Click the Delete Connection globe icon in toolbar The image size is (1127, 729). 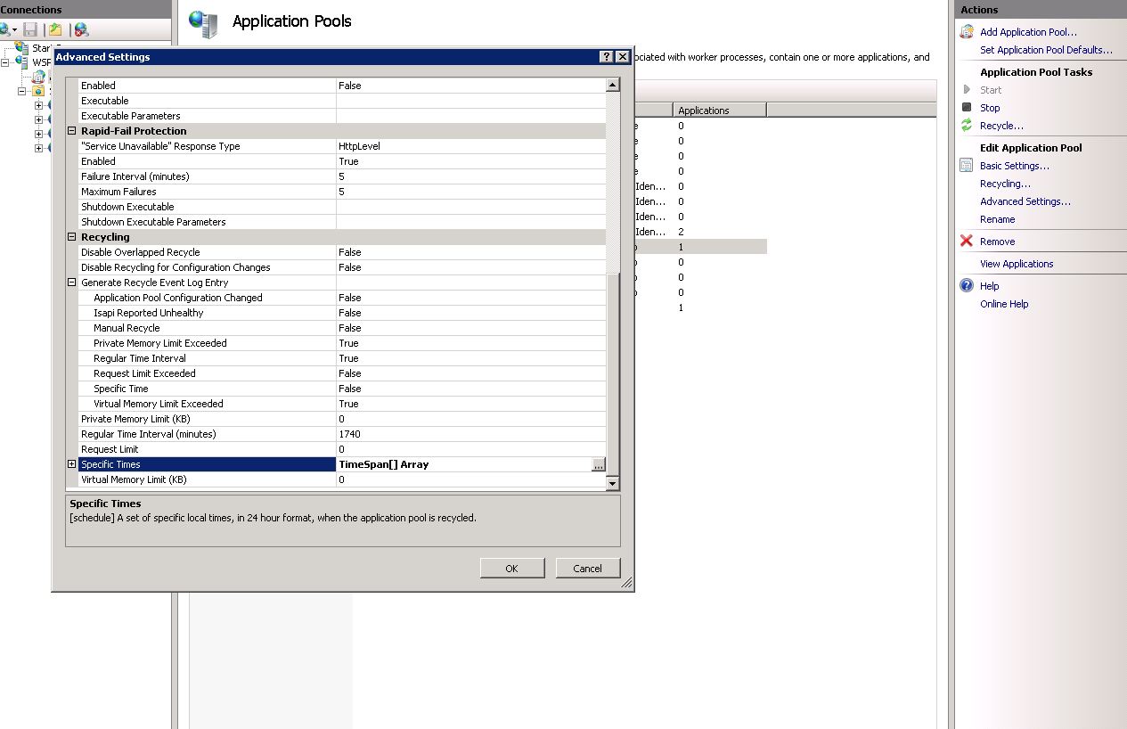(80, 29)
